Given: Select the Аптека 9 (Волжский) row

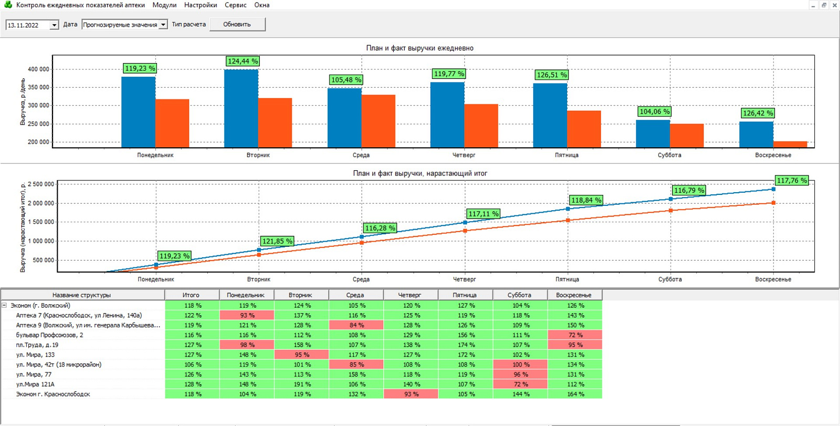Looking at the screenshot, I should [x=301, y=325].
